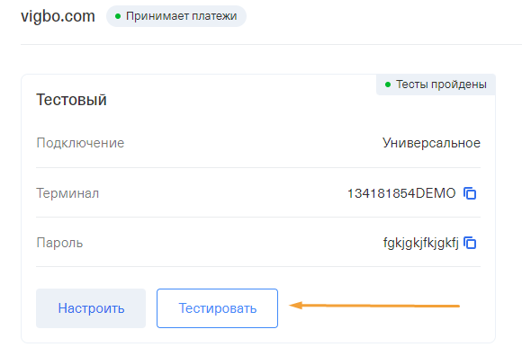Click the Пароль row label
The height and width of the screenshot is (356, 522).
pyautogui.click(x=59, y=243)
